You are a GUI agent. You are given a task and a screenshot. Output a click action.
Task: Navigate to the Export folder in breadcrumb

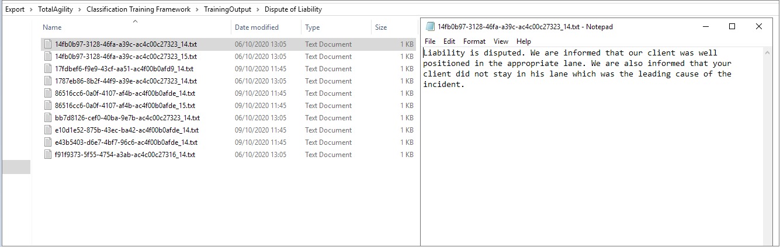coord(15,9)
